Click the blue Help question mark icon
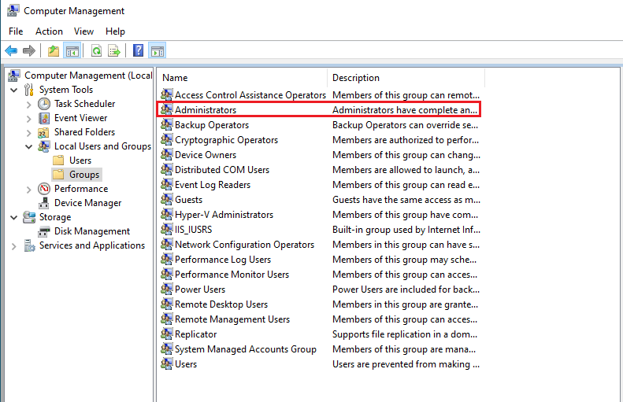 (139, 51)
